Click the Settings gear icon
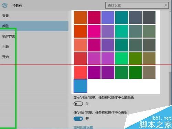This screenshot has width=172, height=129. click(x=5, y=5)
